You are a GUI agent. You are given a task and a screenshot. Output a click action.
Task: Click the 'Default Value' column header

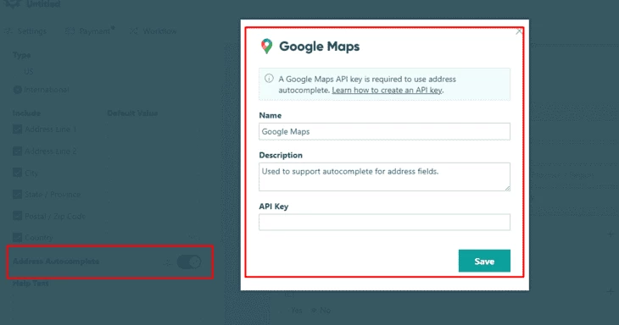(x=132, y=113)
